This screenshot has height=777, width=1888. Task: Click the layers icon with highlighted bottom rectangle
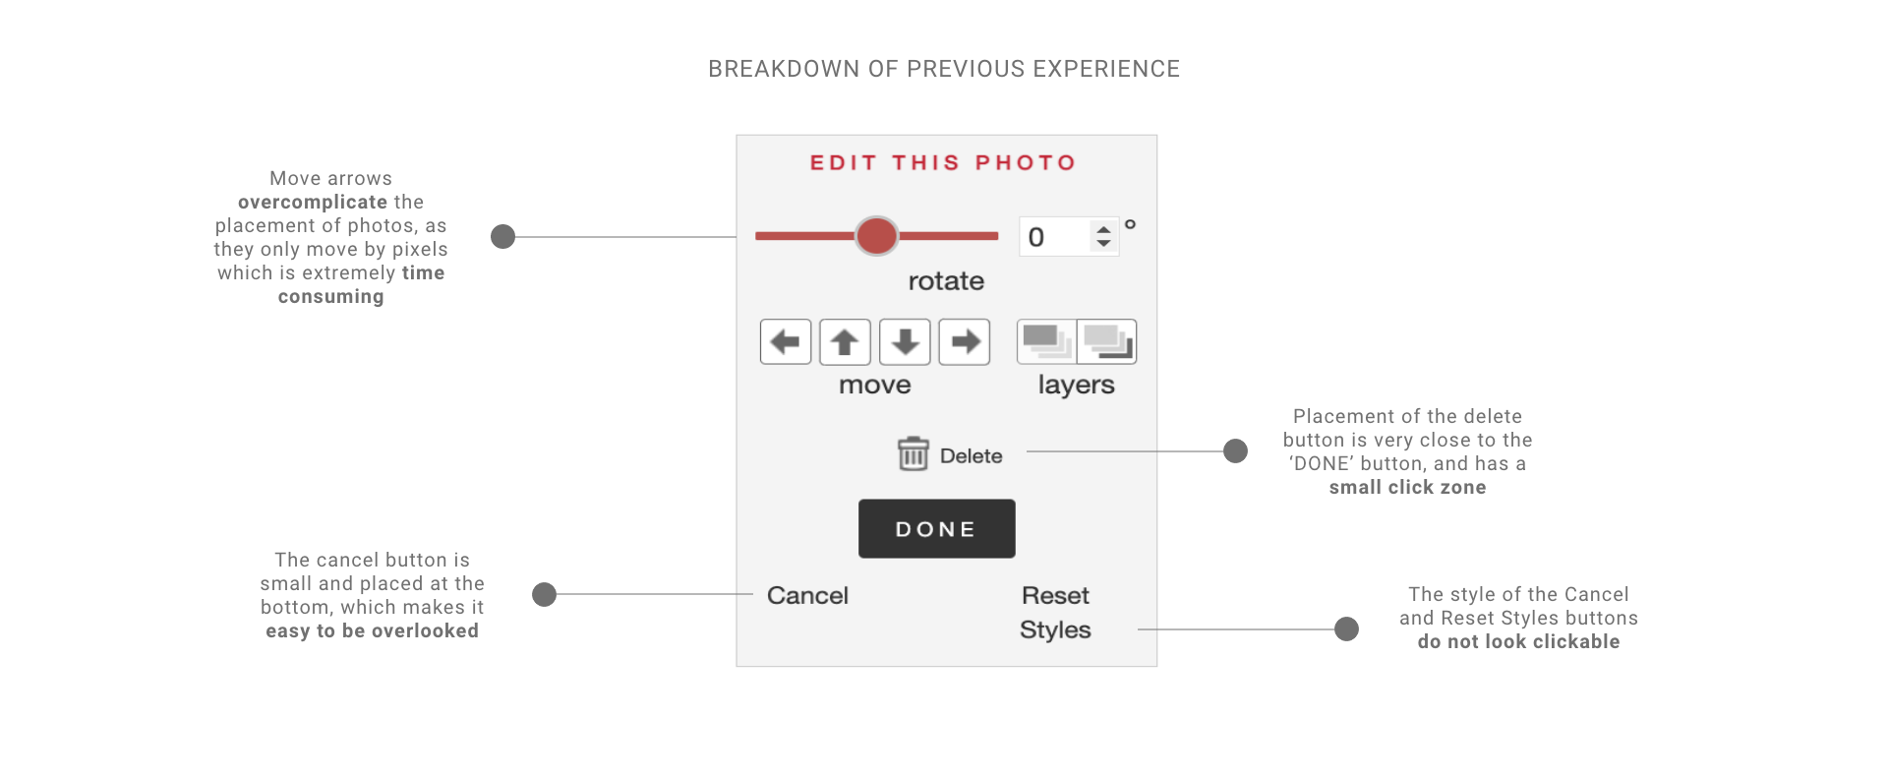click(1107, 341)
